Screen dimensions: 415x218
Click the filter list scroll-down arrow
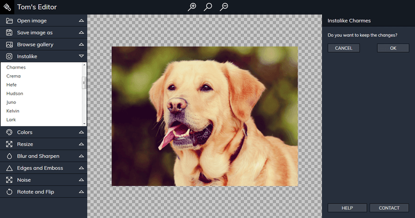coord(84,123)
